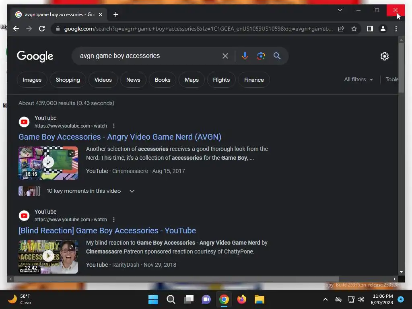412x309 pixels.
Task: Open options for first YouTube result
Action: (x=114, y=126)
